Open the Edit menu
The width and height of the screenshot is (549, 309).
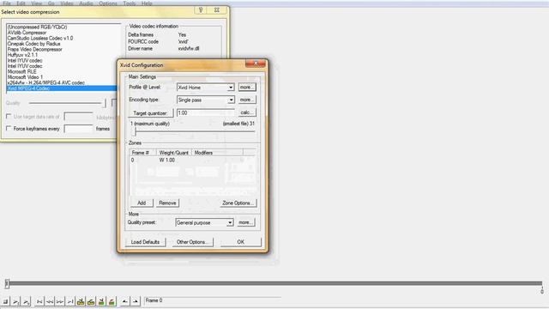click(x=21, y=3)
